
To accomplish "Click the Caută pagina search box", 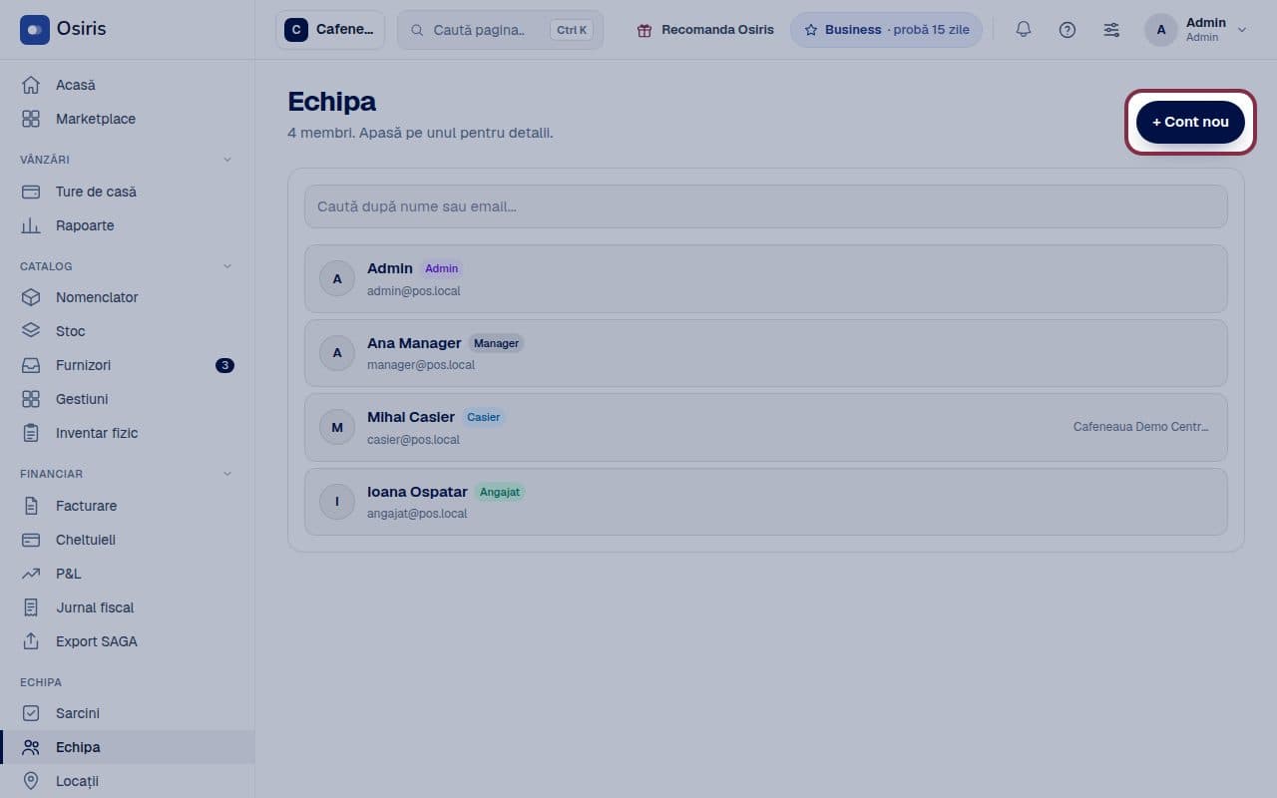I will click(500, 30).
